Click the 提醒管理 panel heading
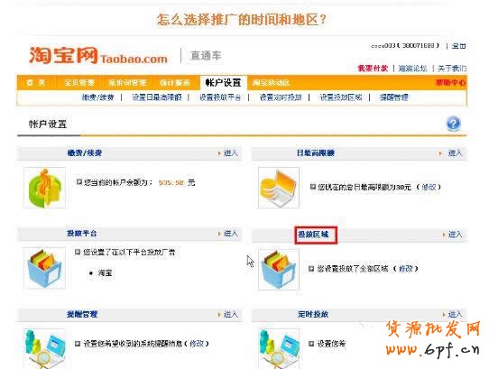Image resolution: width=489 pixels, height=369 pixels. (x=82, y=314)
